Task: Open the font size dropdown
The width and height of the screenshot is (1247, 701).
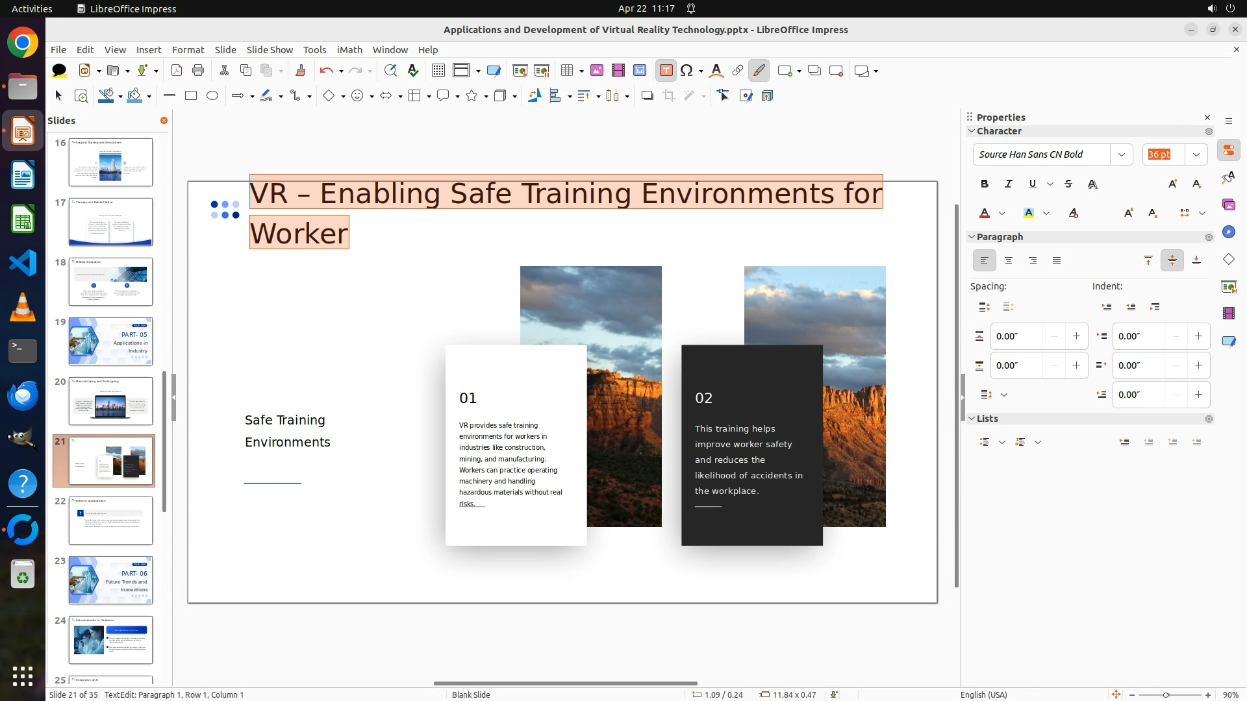Action: [1196, 154]
